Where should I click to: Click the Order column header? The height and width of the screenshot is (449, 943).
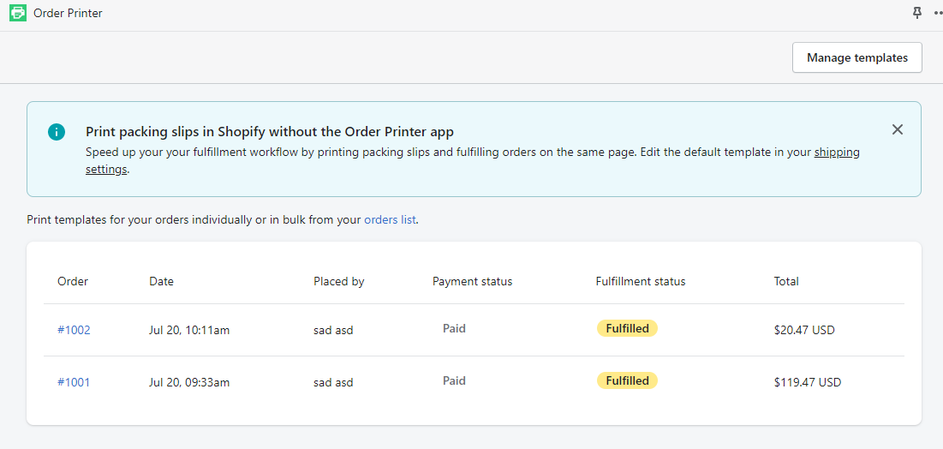(x=73, y=281)
